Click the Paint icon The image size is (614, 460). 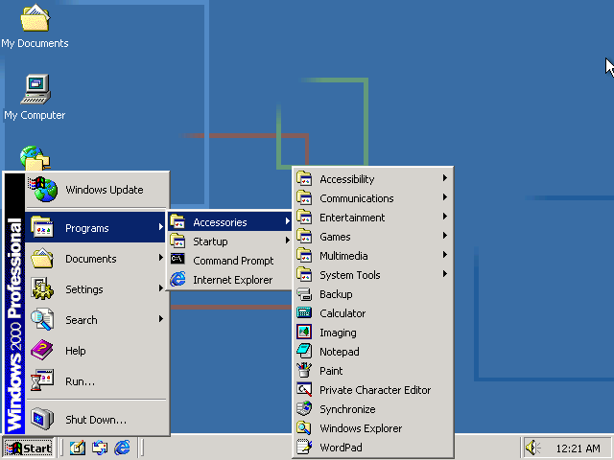(x=304, y=371)
